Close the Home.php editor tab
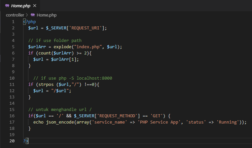The height and width of the screenshot is (148, 252). (35, 6)
